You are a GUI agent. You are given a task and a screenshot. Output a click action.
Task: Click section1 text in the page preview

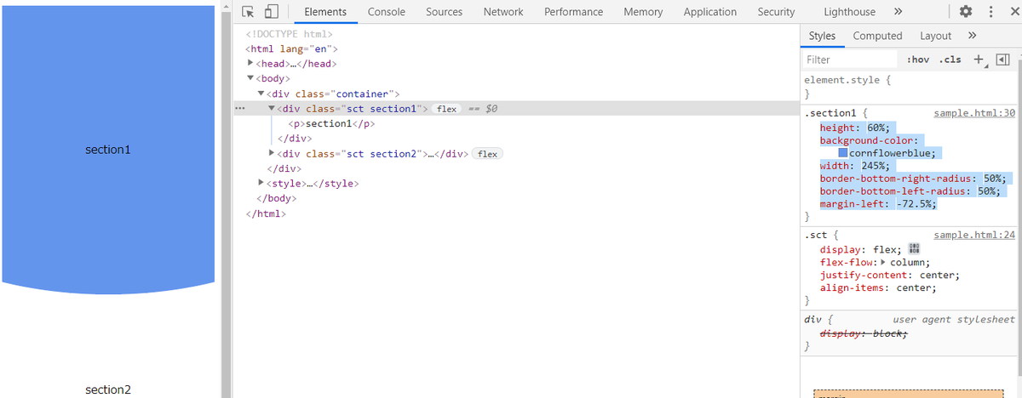[x=108, y=150]
